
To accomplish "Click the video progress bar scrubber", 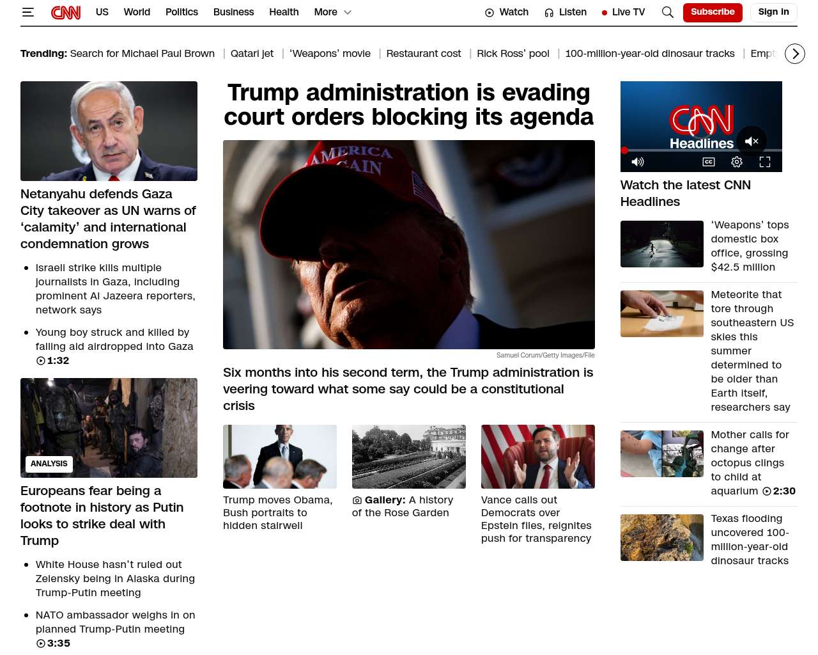I will [x=624, y=150].
